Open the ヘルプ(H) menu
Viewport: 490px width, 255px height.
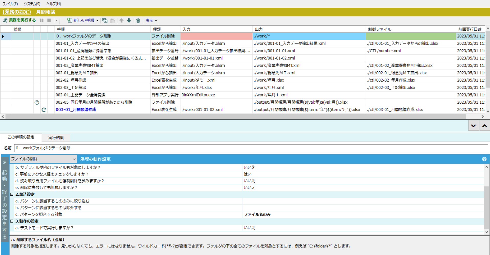53,4
